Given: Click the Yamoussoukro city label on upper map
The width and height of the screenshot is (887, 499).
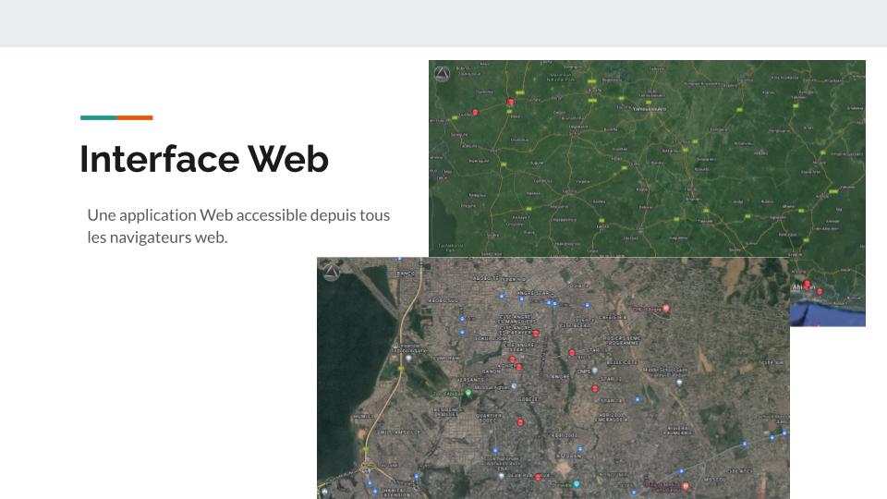Looking at the screenshot, I should pos(649,110).
